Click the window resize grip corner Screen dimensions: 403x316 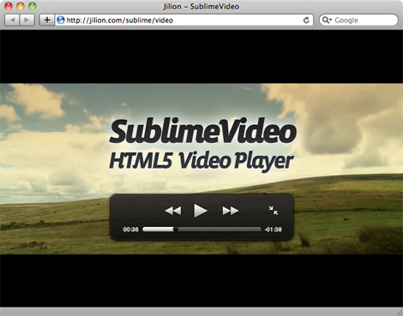point(399,312)
